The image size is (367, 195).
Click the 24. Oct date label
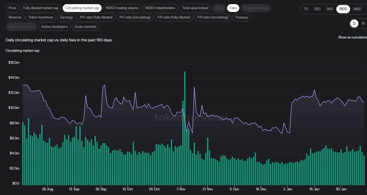(154, 189)
